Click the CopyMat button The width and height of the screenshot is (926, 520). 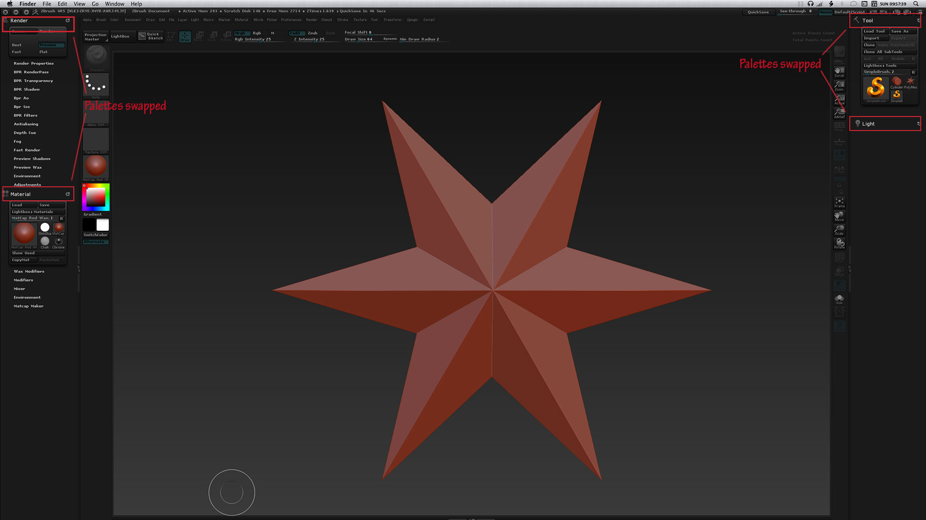24,260
